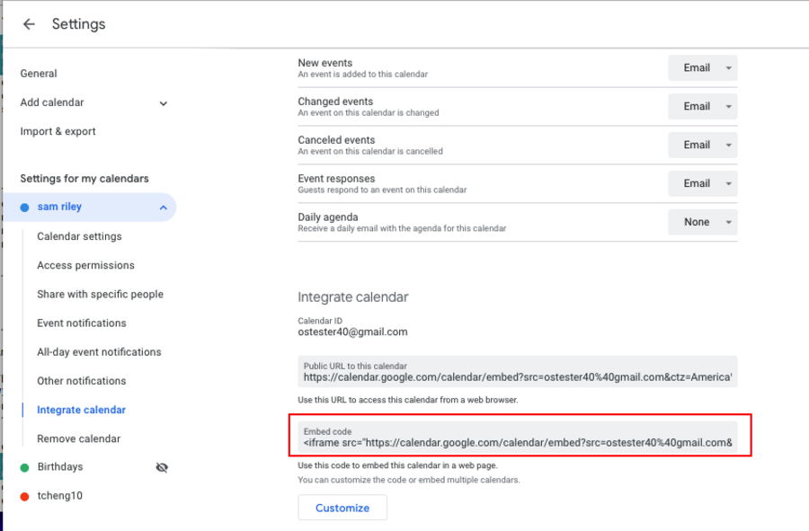Open Canceled events notification dropdown
The height and width of the screenshot is (531, 809).
pyautogui.click(x=702, y=145)
